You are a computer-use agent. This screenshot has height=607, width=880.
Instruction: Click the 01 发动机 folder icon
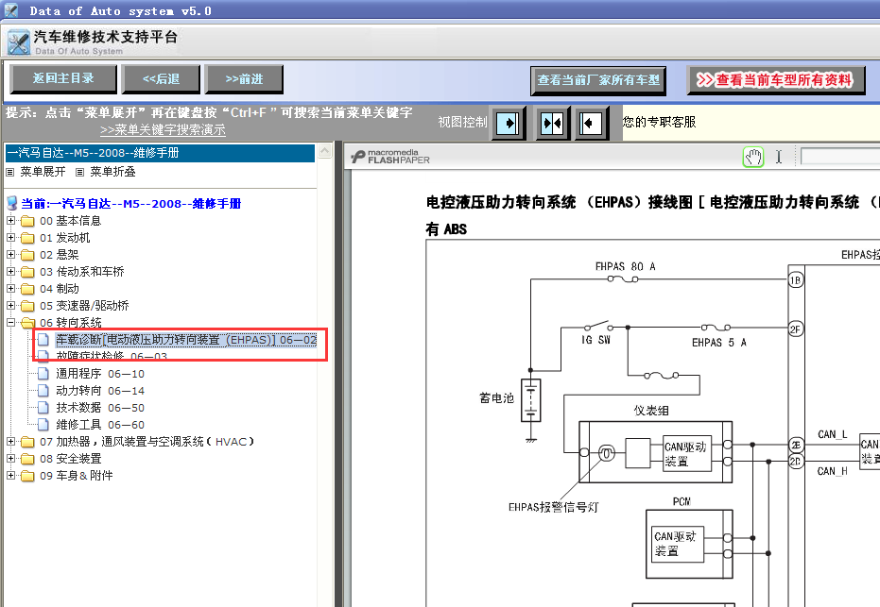click(27, 238)
